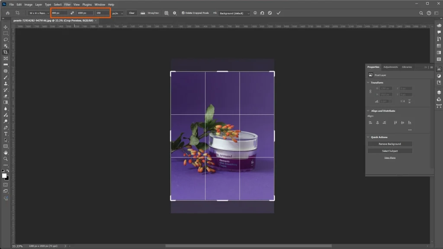Select the Lasso tool

click(6, 39)
